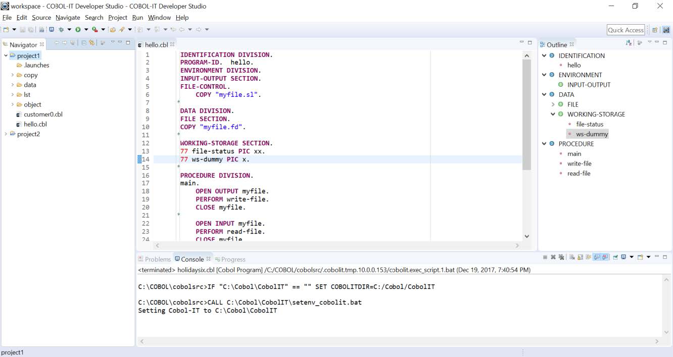Image resolution: width=673 pixels, height=357 pixels.
Task: Click the editor vertical scrollbar thumb
Action: (526, 113)
